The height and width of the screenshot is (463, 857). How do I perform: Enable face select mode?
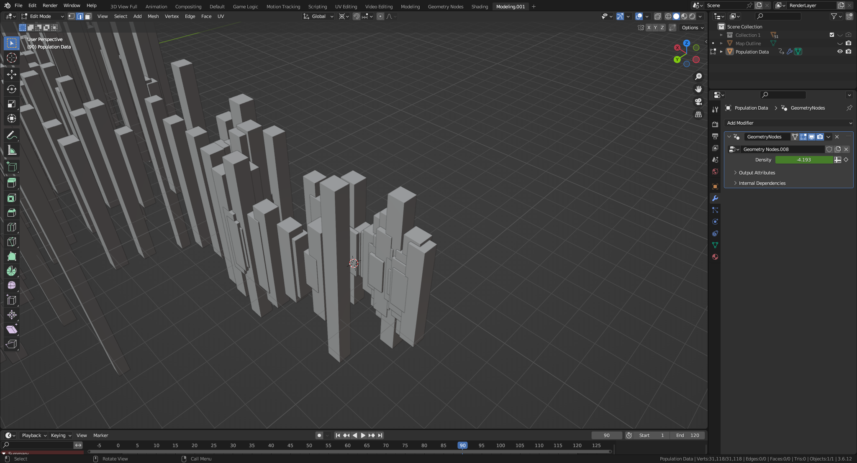[x=88, y=16]
